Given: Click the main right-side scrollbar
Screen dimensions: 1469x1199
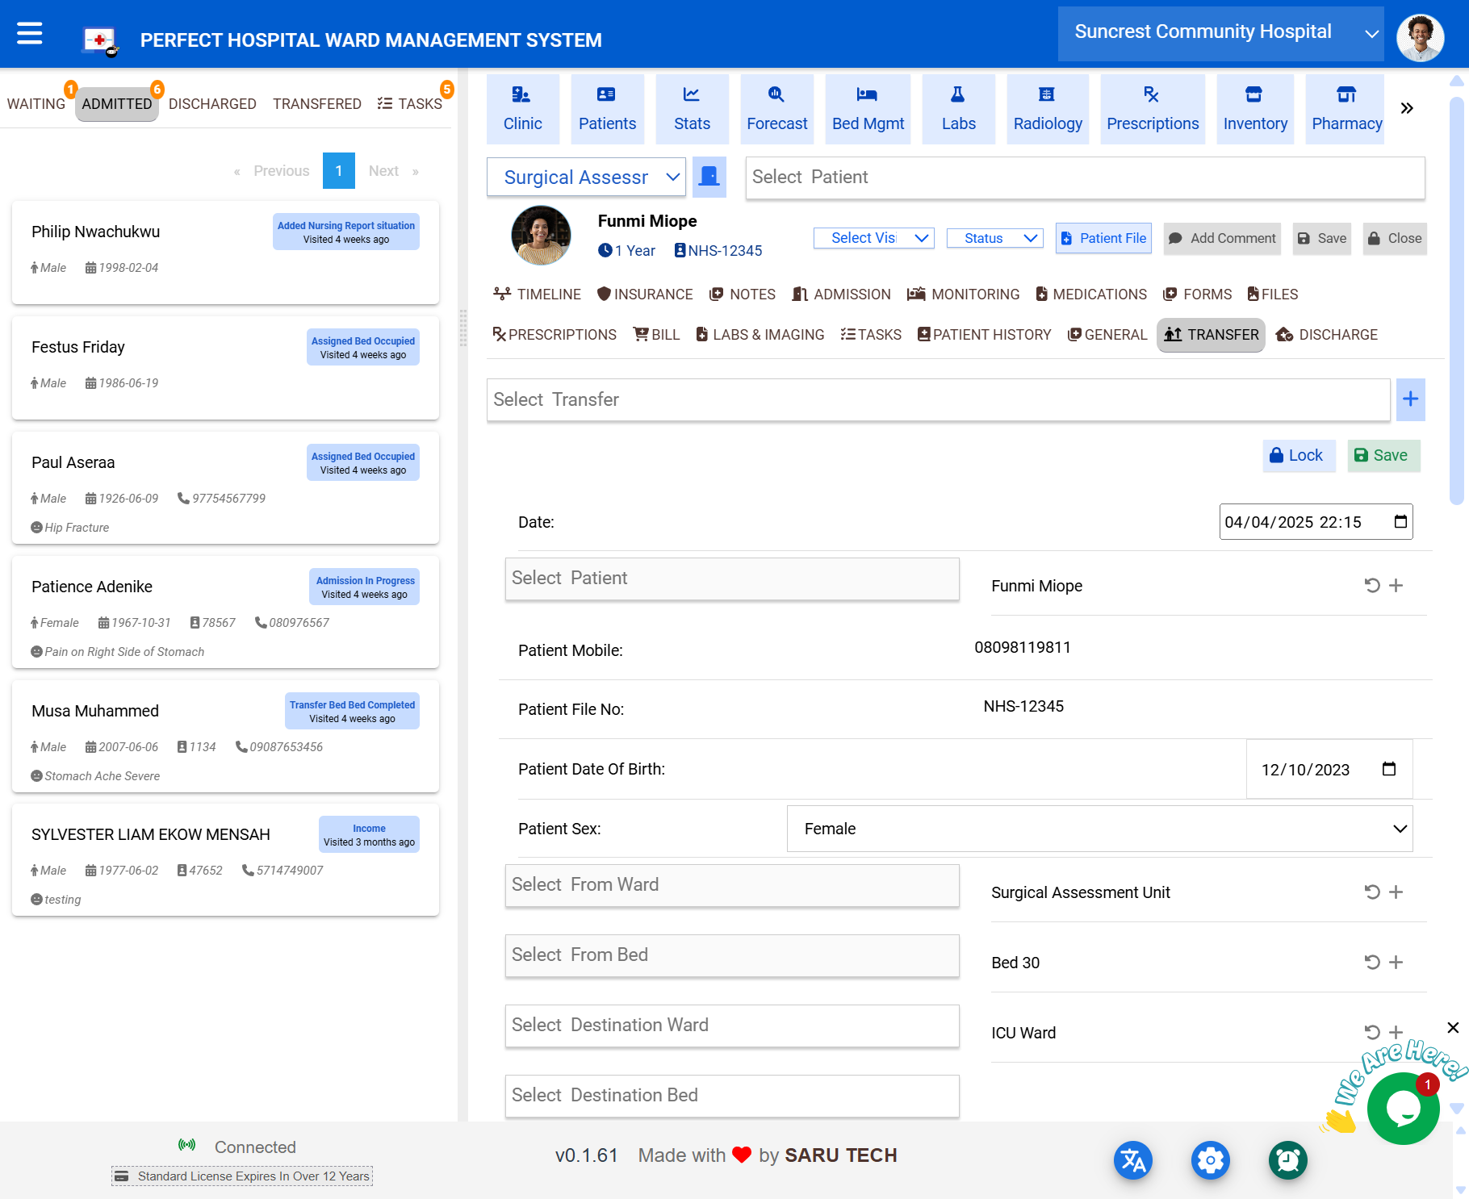Looking at the screenshot, I should click(1457, 300).
